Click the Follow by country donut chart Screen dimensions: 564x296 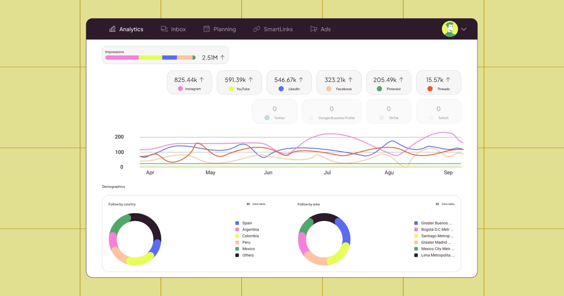tap(135, 239)
